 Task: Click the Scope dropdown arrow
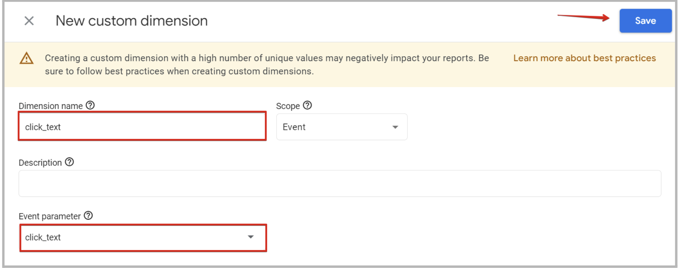(x=395, y=127)
